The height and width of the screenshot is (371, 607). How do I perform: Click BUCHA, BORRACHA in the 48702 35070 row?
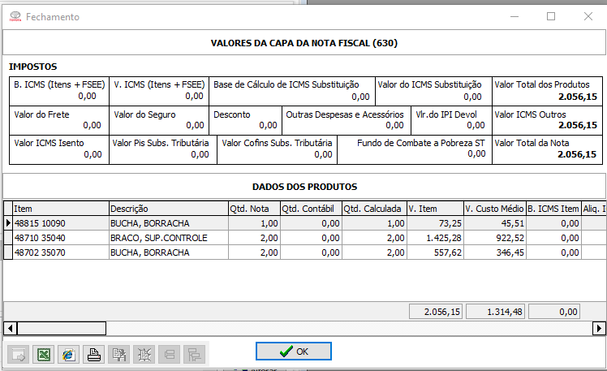169,252
